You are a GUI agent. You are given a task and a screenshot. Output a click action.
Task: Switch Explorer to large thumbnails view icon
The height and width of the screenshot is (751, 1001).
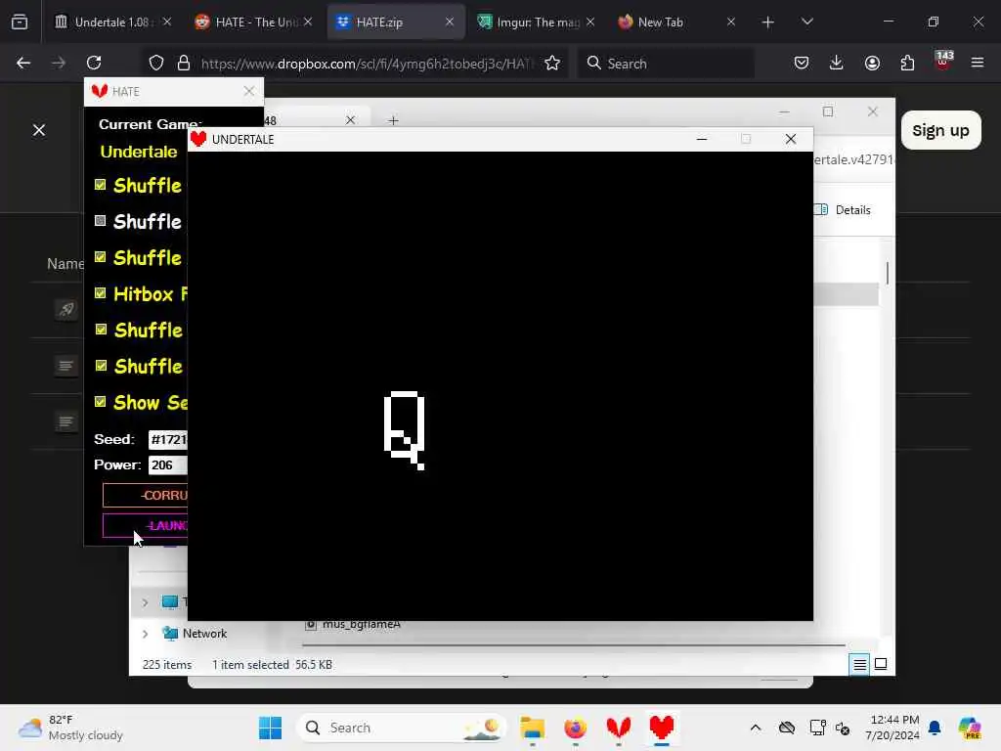pos(881,665)
